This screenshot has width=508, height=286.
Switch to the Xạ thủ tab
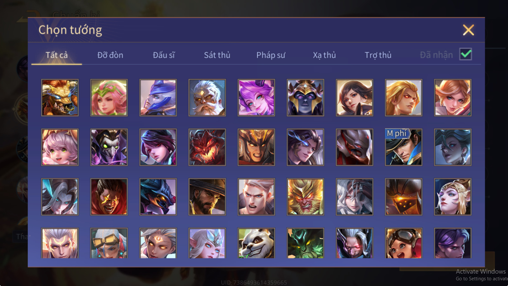tap(324, 55)
